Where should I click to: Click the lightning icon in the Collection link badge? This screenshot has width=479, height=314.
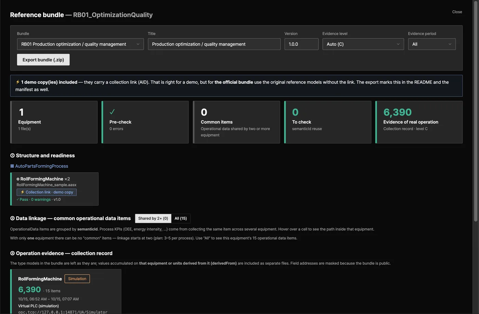pyautogui.click(x=23, y=192)
